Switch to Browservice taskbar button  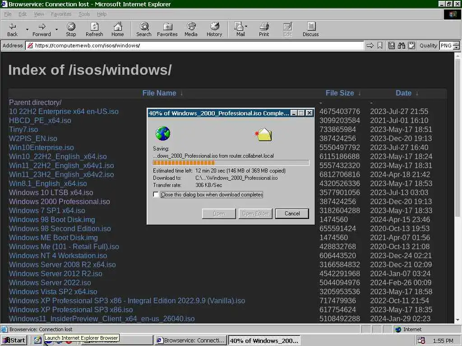click(x=191, y=341)
